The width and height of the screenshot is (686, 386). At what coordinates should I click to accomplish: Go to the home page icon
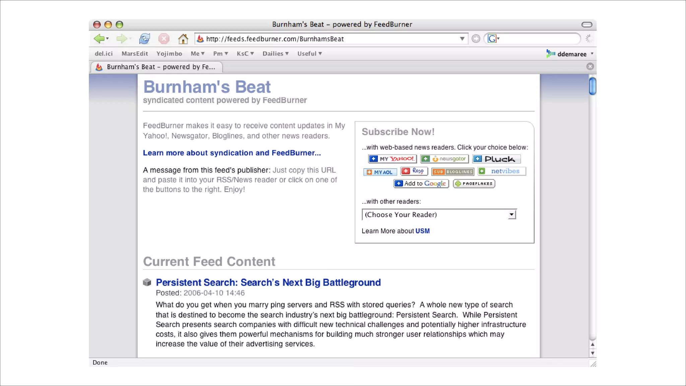183,39
